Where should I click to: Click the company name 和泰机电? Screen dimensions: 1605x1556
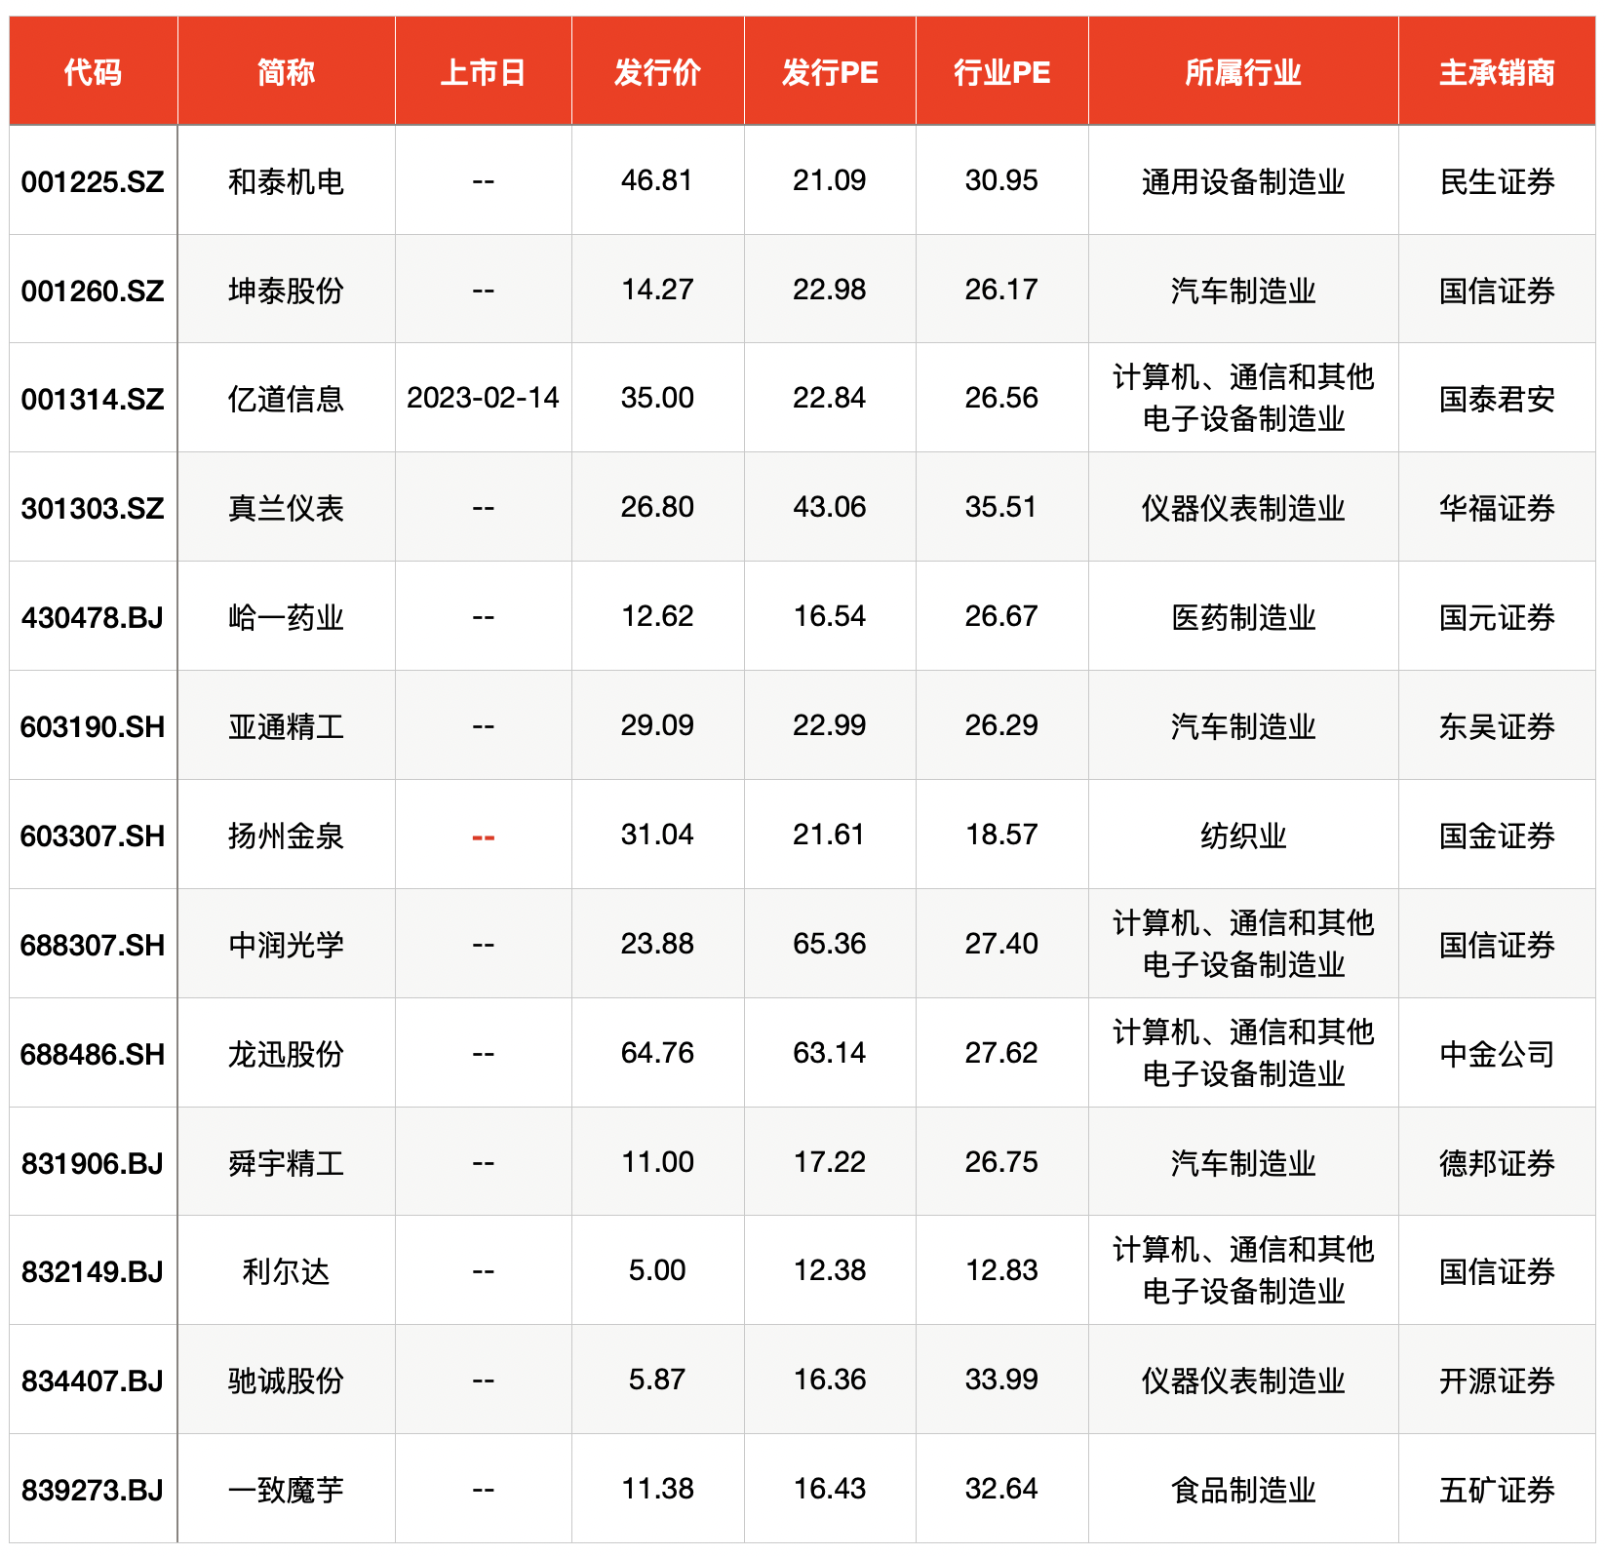pyautogui.click(x=286, y=181)
